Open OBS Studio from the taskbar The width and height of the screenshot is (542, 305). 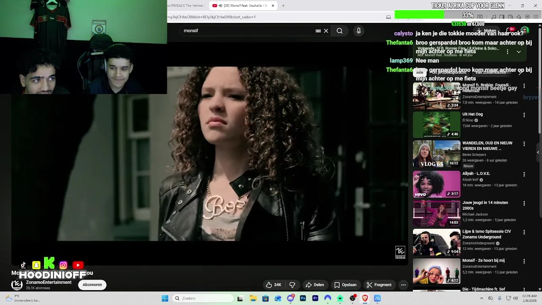tap(352, 298)
